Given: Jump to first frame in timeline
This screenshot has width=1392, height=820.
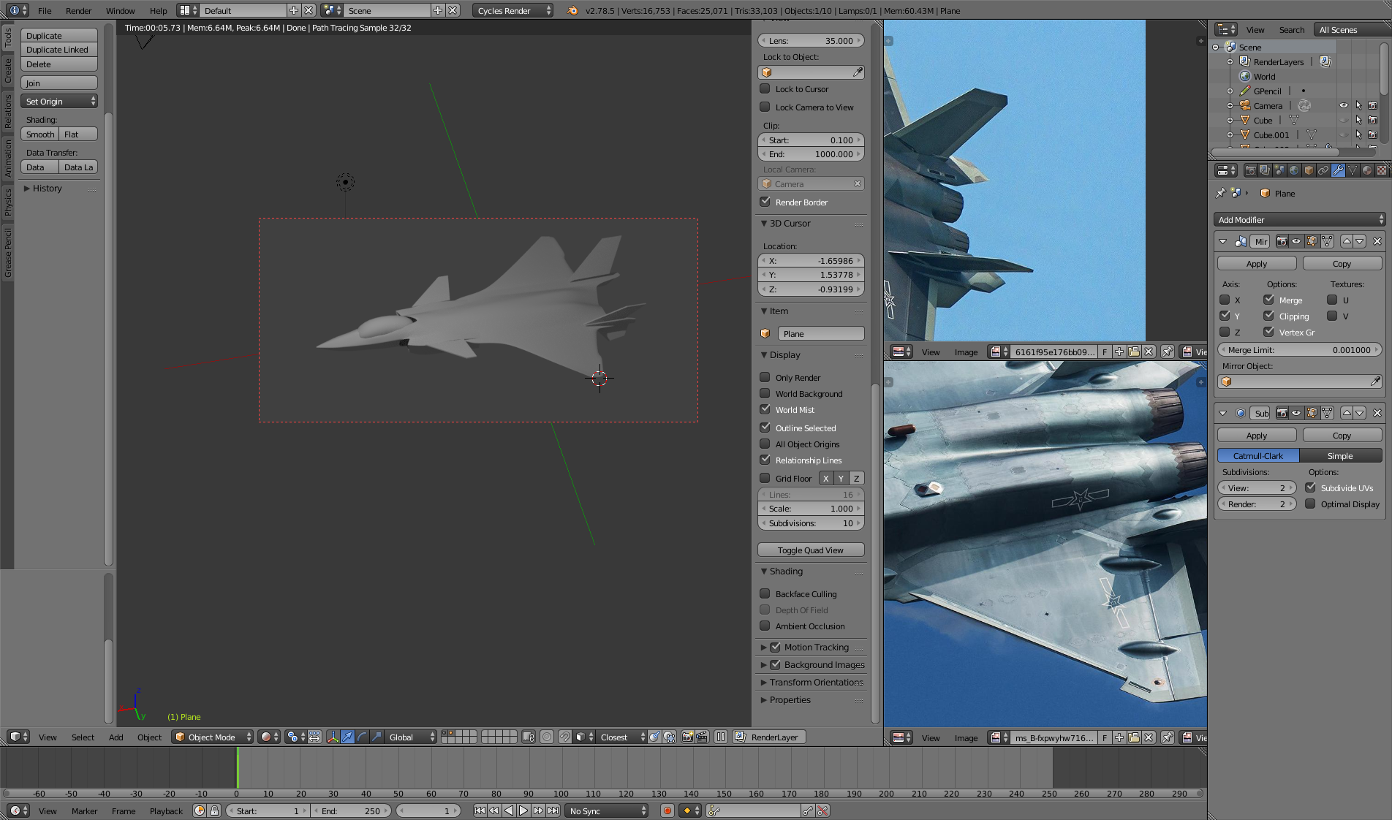Looking at the screenshot, I should (480, 810).
